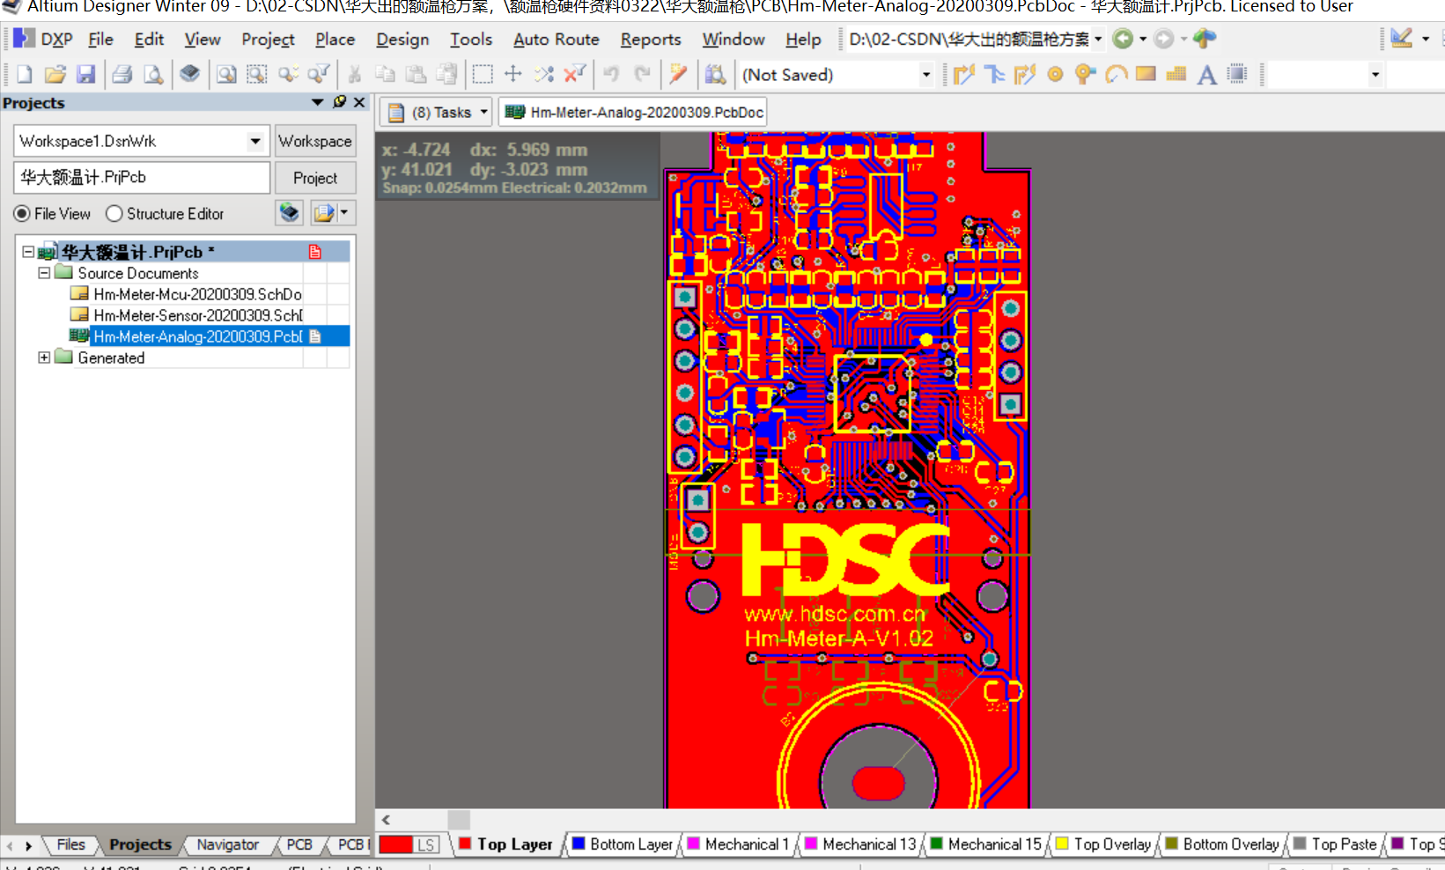Clear current filter red X icon

(x=575, y=75)
